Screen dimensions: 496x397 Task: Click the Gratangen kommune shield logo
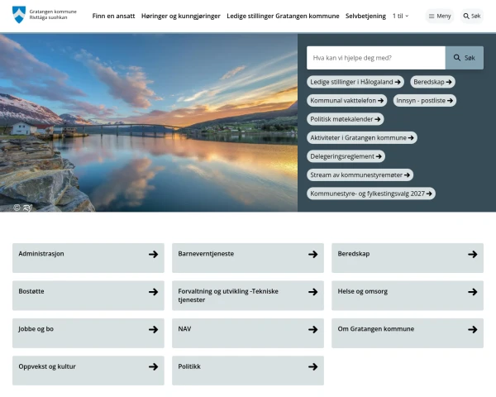19,15
